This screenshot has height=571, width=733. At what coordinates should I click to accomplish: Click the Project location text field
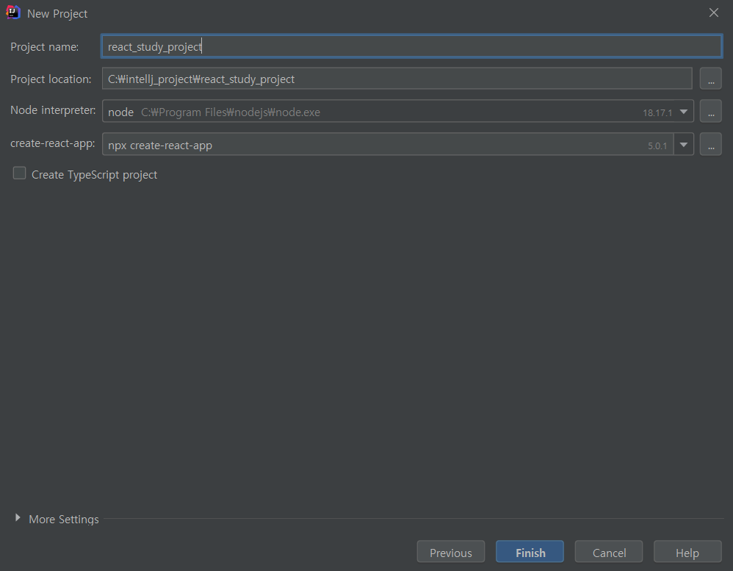coord(397,79)
